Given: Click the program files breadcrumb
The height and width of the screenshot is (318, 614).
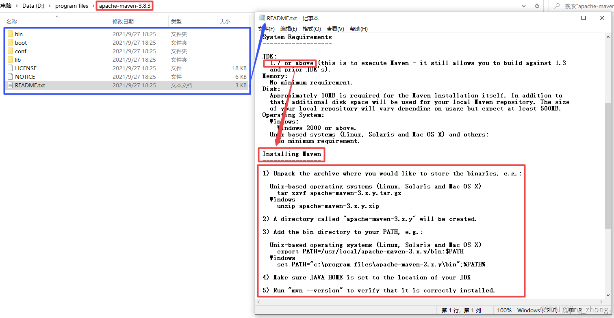Looking at the screenshot, I should (x=72, y=6).
